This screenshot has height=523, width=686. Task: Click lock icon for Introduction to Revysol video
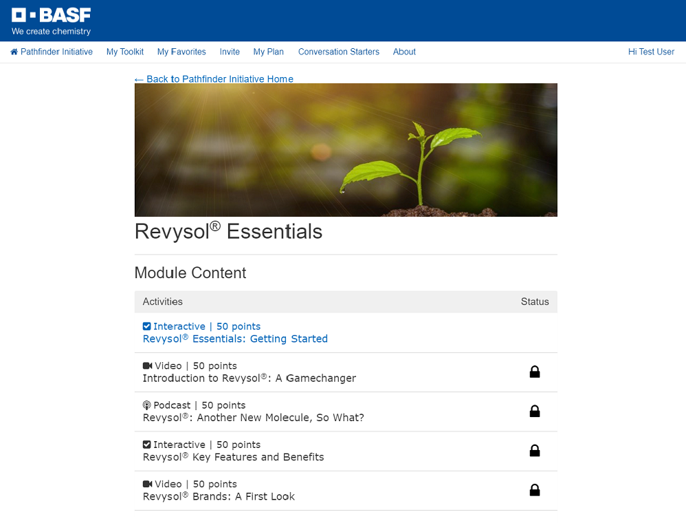coord(535,372)
